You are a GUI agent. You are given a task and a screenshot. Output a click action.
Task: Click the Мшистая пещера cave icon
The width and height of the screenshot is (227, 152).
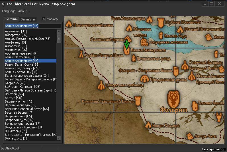(x=129, y=28)
